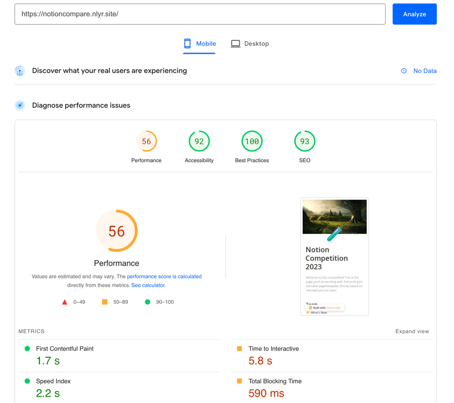The height and width of the screenshot is (403, 454).
Task: Select the SEO score 93 gauge
Action: (x=305, y=142)
